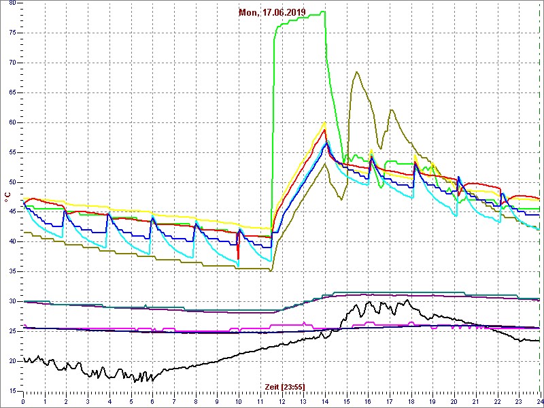This screenshot has width=544, height=408.
Task: Click hour 16 on the time axis
Action: pyautogui.click(x=368, y=401)
